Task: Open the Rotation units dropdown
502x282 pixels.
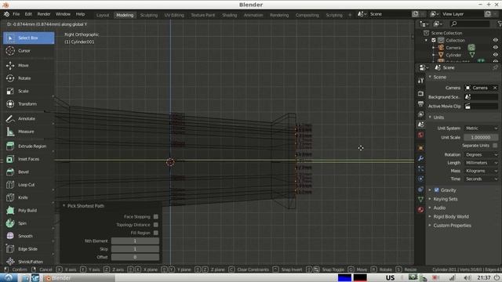Action: pyautogui.click(x=481, y=155)
